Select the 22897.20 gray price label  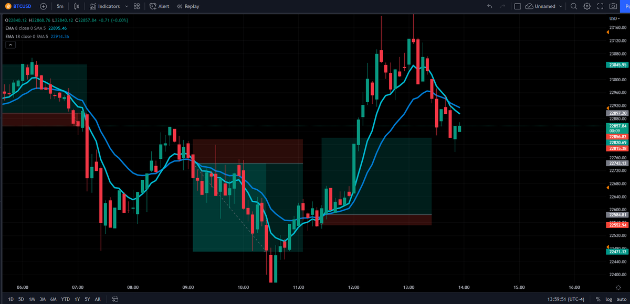coord(617,113)
